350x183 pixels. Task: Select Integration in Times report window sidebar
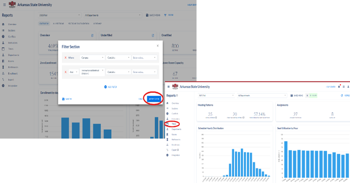(175, 155)
